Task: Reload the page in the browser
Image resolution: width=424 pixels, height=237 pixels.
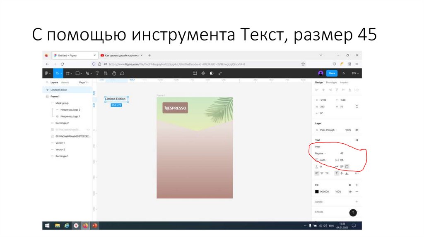Action: [62, 64]
